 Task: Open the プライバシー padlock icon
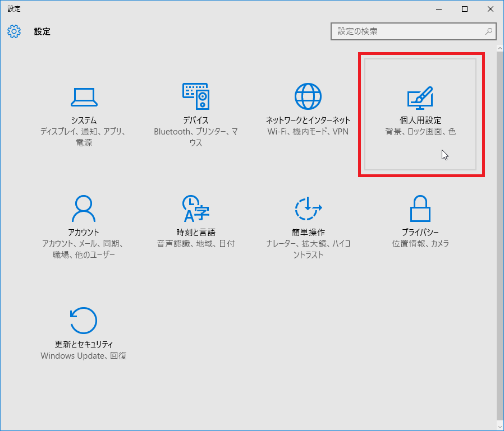coord(420,208)
